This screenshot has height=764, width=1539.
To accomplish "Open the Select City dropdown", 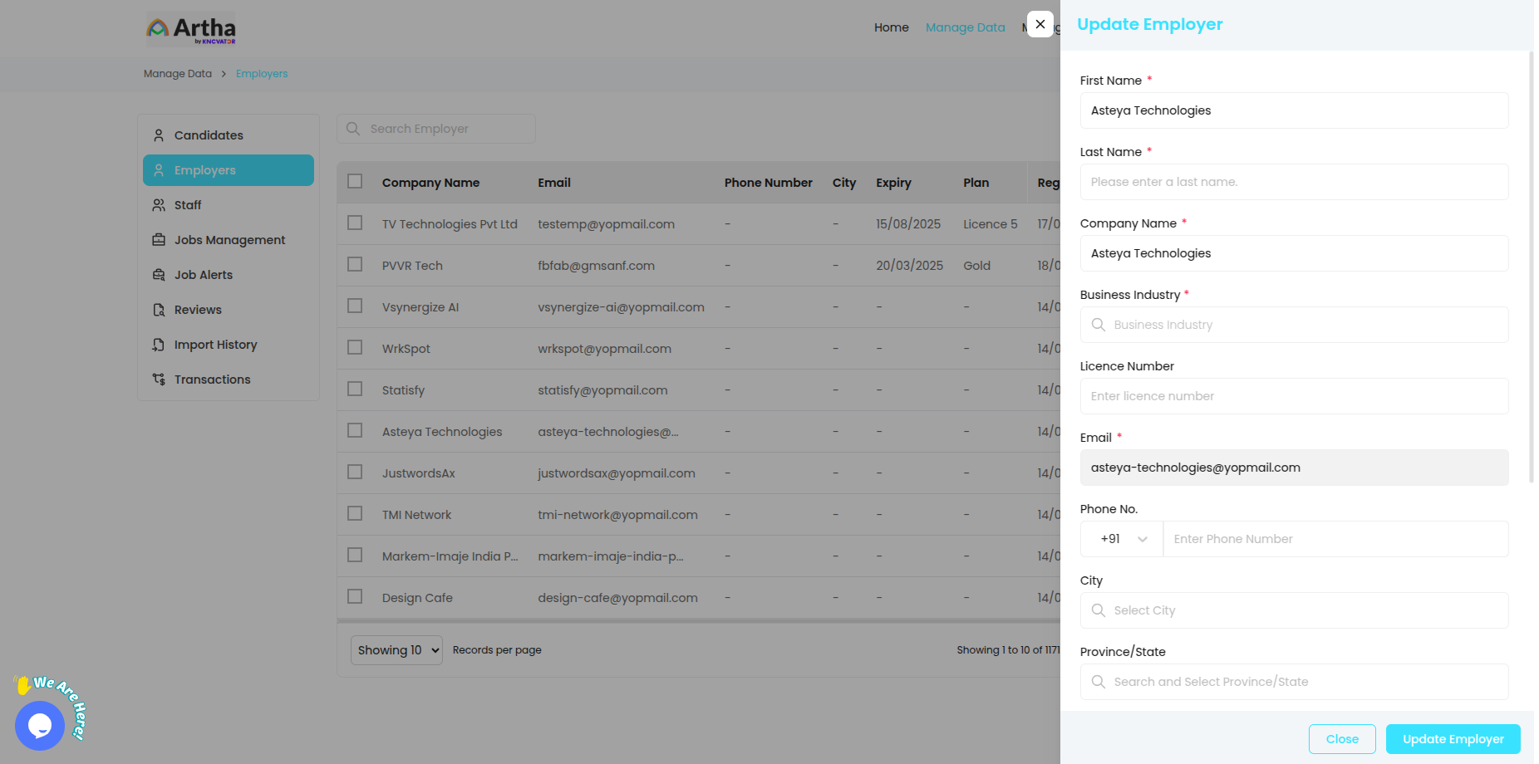I will click(1294, 610).
